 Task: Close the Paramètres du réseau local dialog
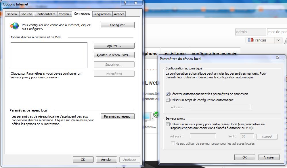(x=278, y=57)
